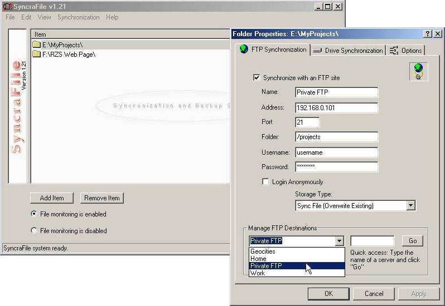Minimize the SyncraFile main window
445x306 pixels.
318,7
